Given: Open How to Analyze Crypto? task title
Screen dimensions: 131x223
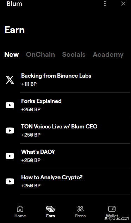Looking at the screenshot, I should tap(52, 177).
